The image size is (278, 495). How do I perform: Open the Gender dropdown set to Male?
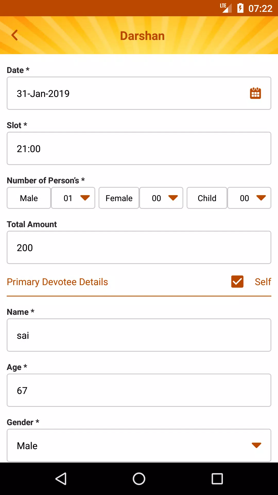coord(139,445)
